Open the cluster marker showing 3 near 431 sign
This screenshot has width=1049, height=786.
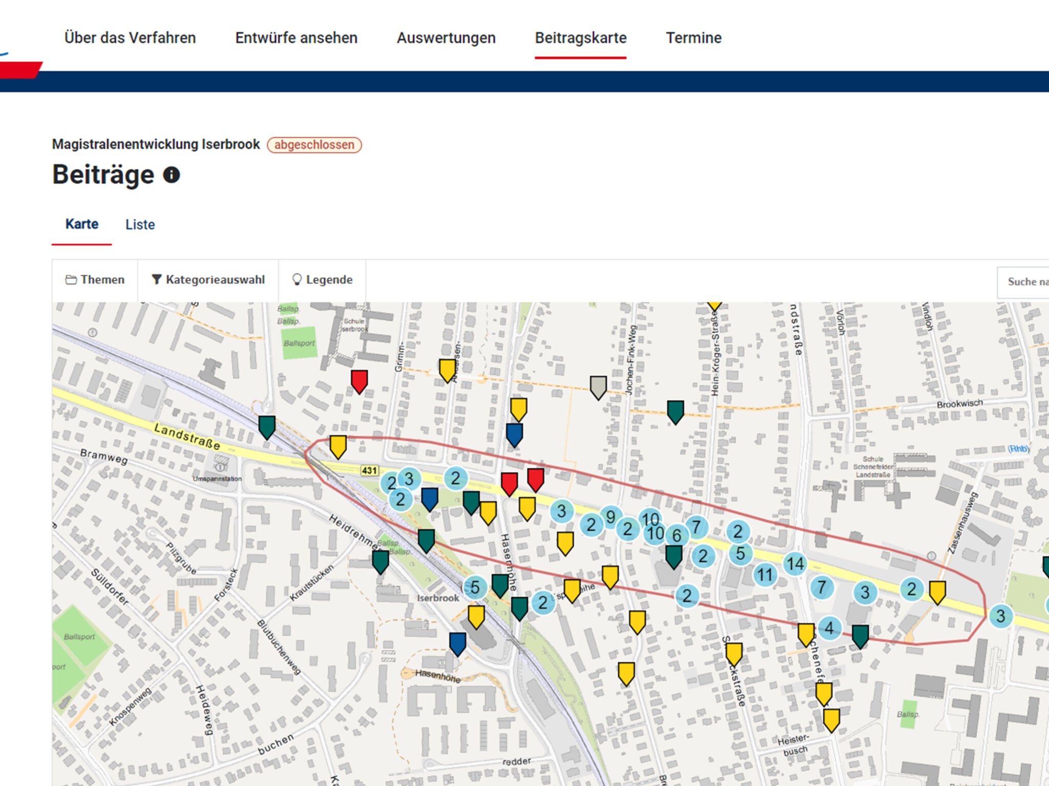coord(409,479)
